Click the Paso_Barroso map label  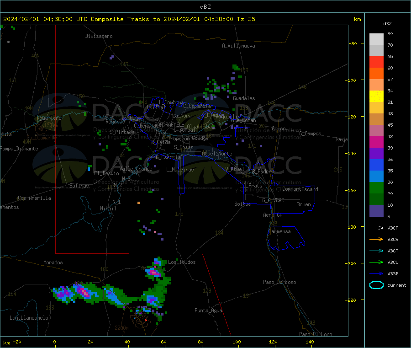pyautogui.click(x=279, y=282)
